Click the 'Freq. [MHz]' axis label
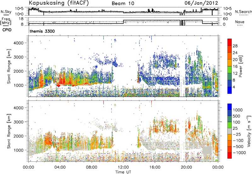 click(x=6, y=21)
